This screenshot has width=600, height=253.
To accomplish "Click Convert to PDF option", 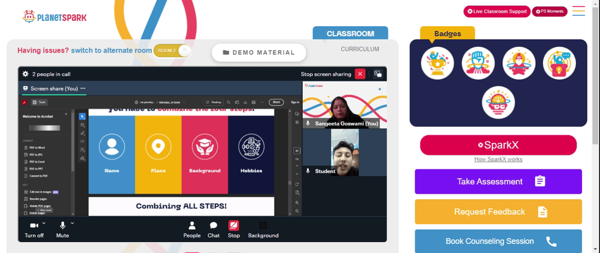I will point(35,176).
